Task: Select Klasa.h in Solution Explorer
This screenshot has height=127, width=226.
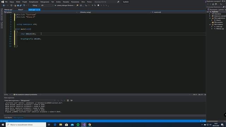Action: 218,20
